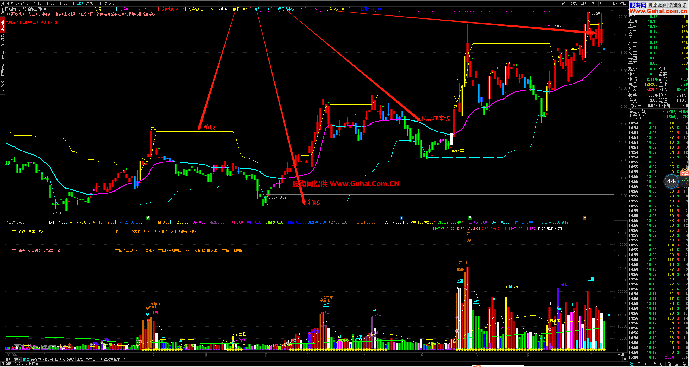Open 技术分析 sidebar tab

(2, 24)
